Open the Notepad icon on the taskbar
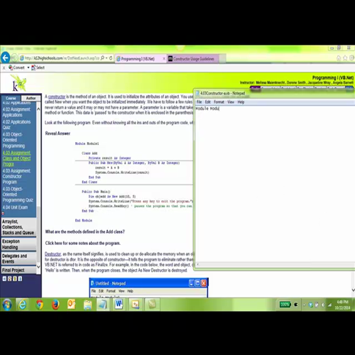The height and width of the screenshot is (355, 355). click(103, 305)
